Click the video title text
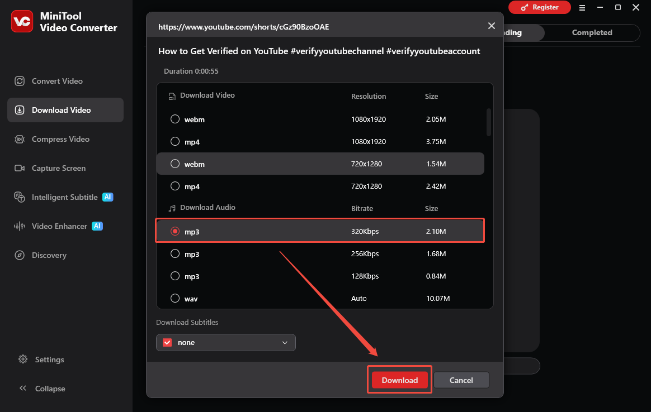This screenshot has width=651, height=412. pyautogui.click(x=319, y=51)
